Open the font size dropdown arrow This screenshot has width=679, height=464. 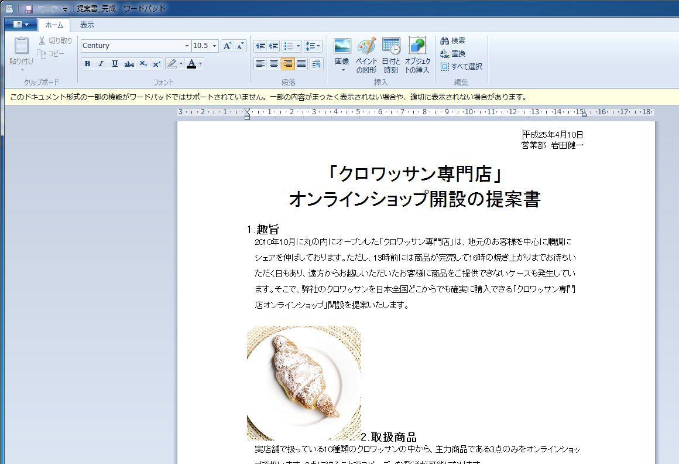coord(214,46)
